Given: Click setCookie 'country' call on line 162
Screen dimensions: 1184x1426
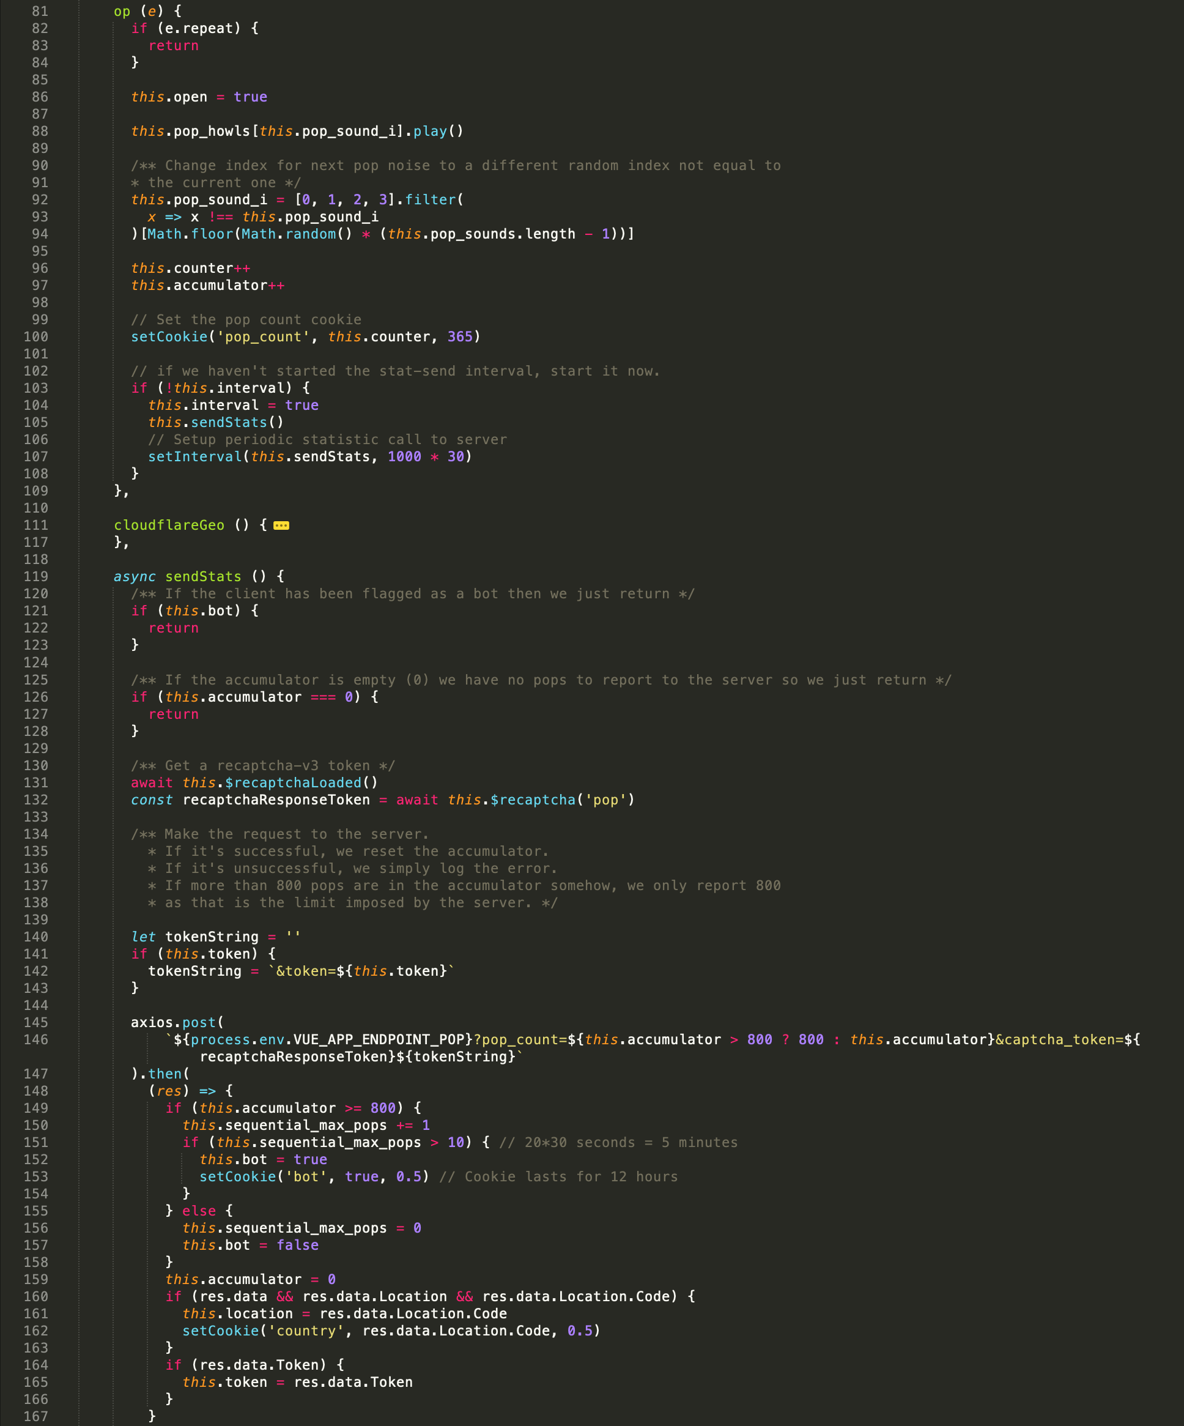Looking at the screenshot, I should point(221,1330).
